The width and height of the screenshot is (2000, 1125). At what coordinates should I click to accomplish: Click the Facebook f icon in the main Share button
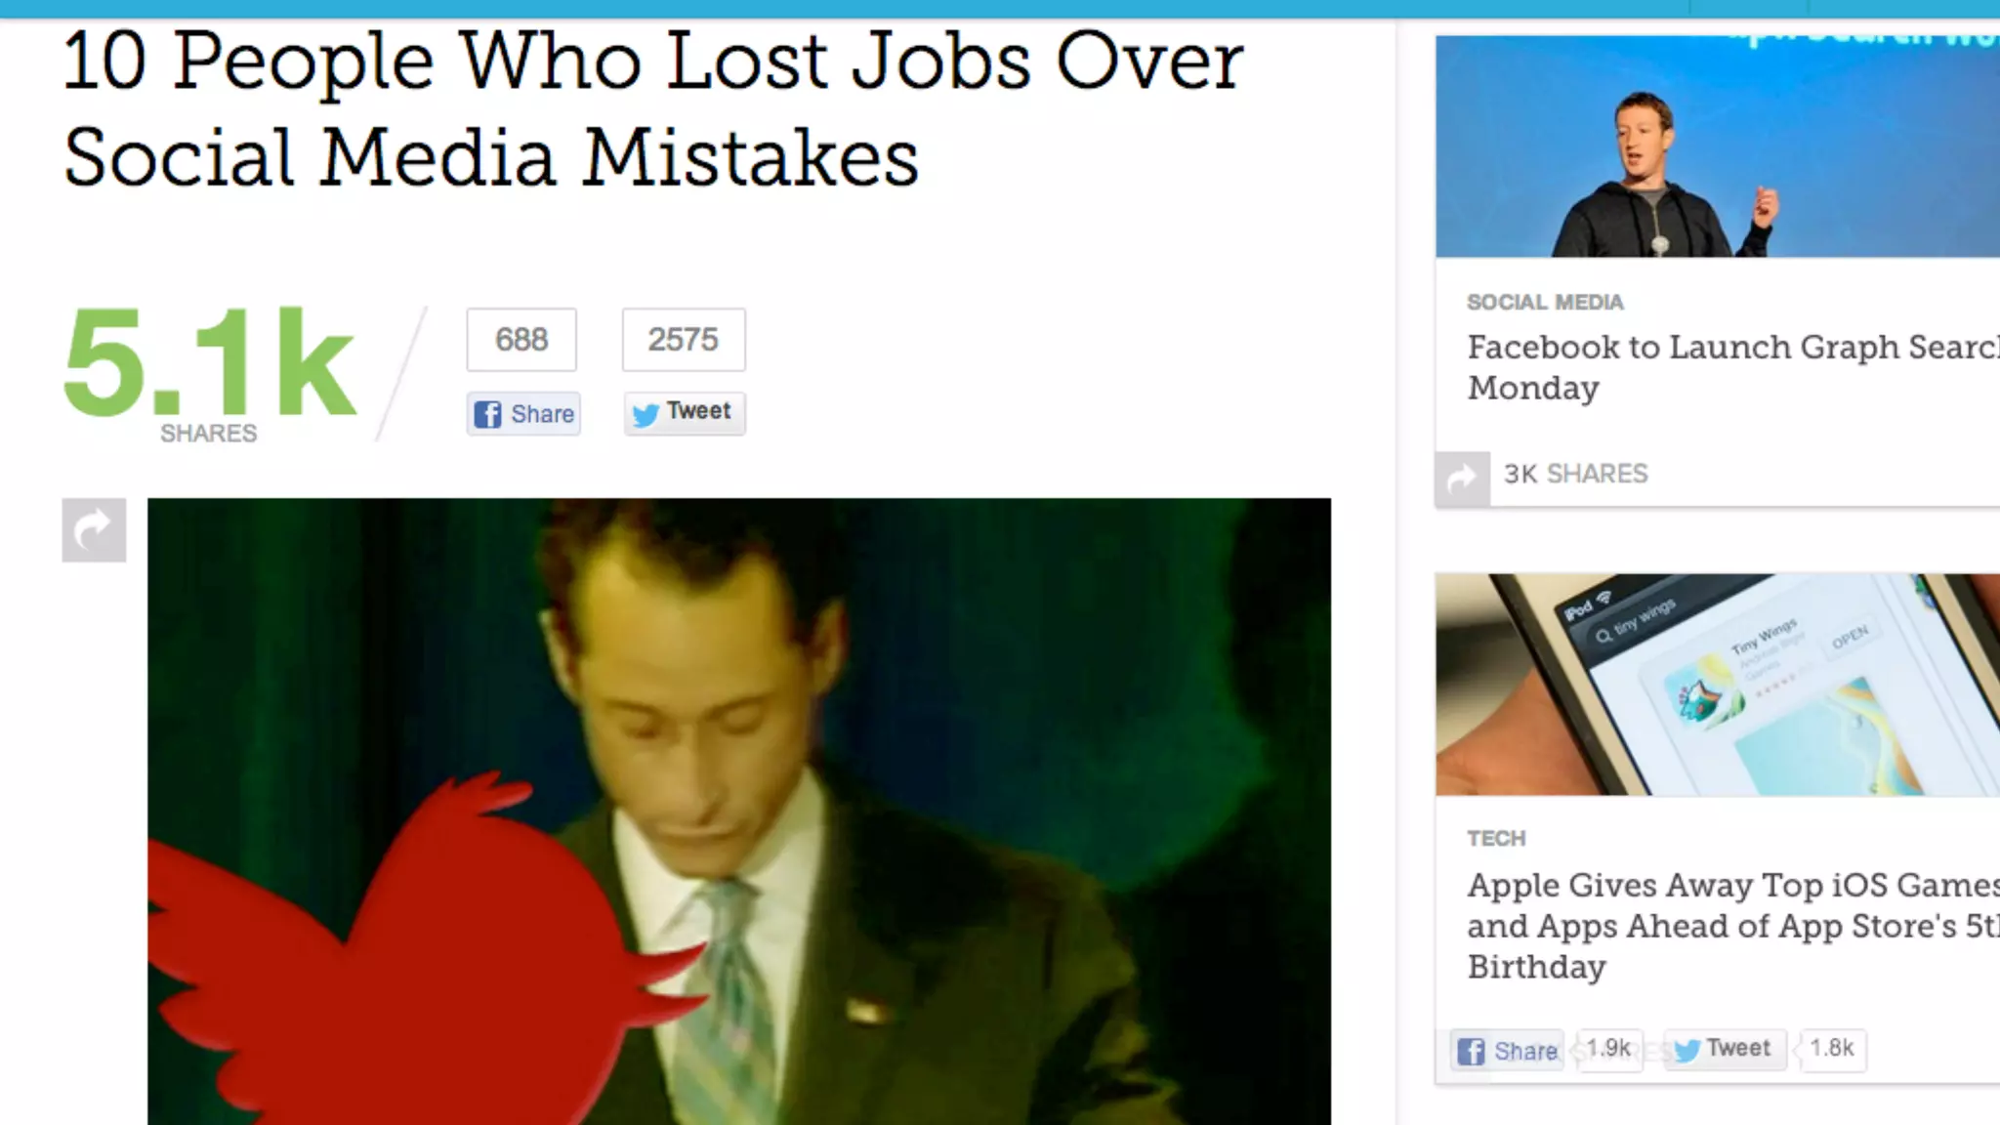(488, 414)
